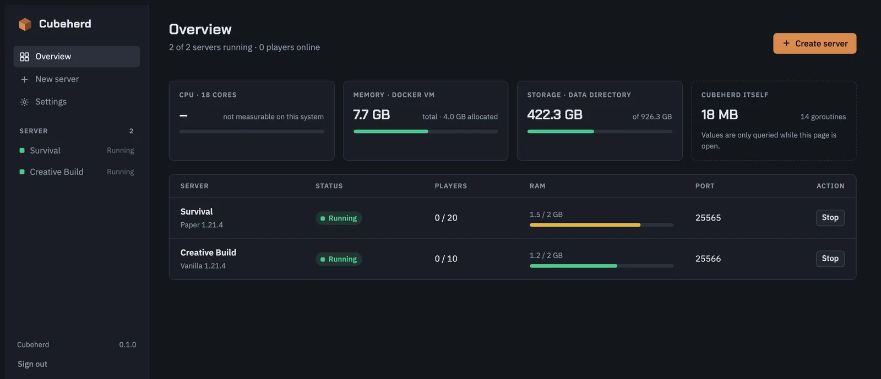Open the Settings sidebar item

coord(77,102)
